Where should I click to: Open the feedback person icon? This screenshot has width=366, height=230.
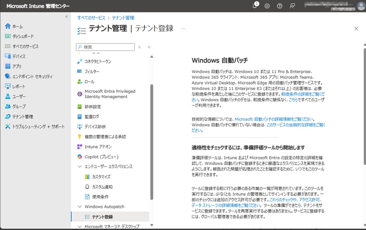pos(292,6)
